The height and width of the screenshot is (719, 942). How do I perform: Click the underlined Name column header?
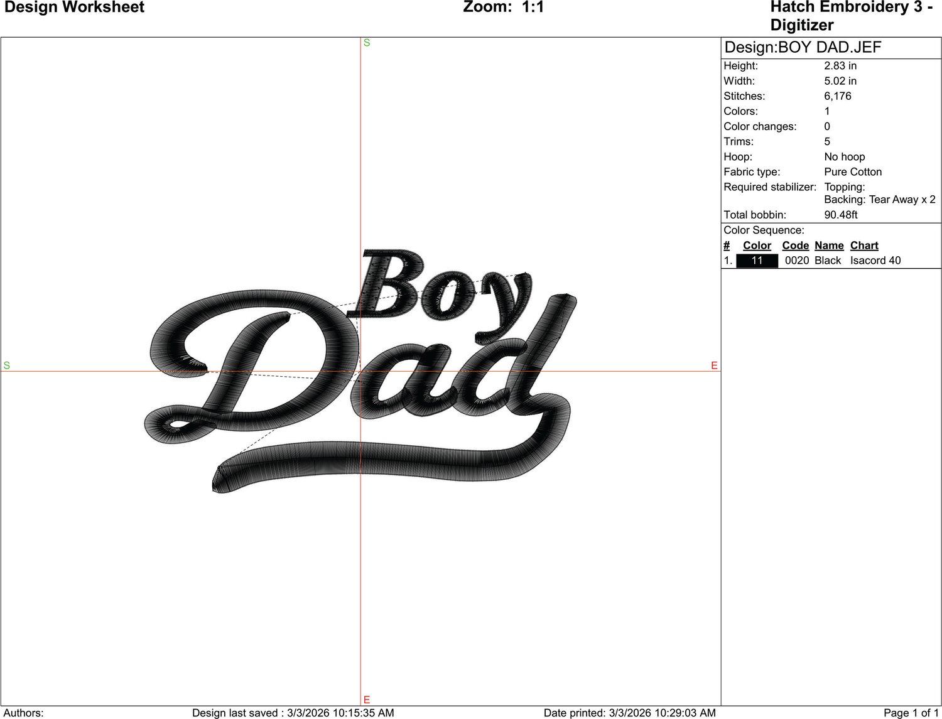pyautogui.click(x=829, y=246)
